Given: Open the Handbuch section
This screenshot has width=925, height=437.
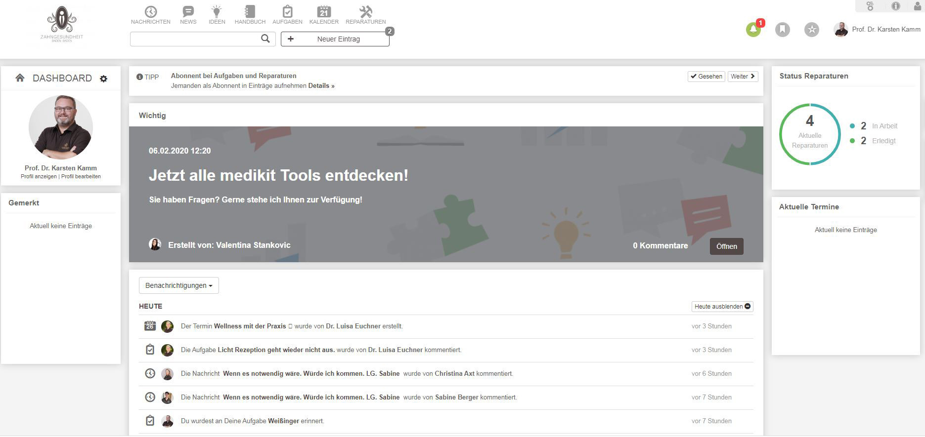Looking at the screenshot, I should pos(250,15).
